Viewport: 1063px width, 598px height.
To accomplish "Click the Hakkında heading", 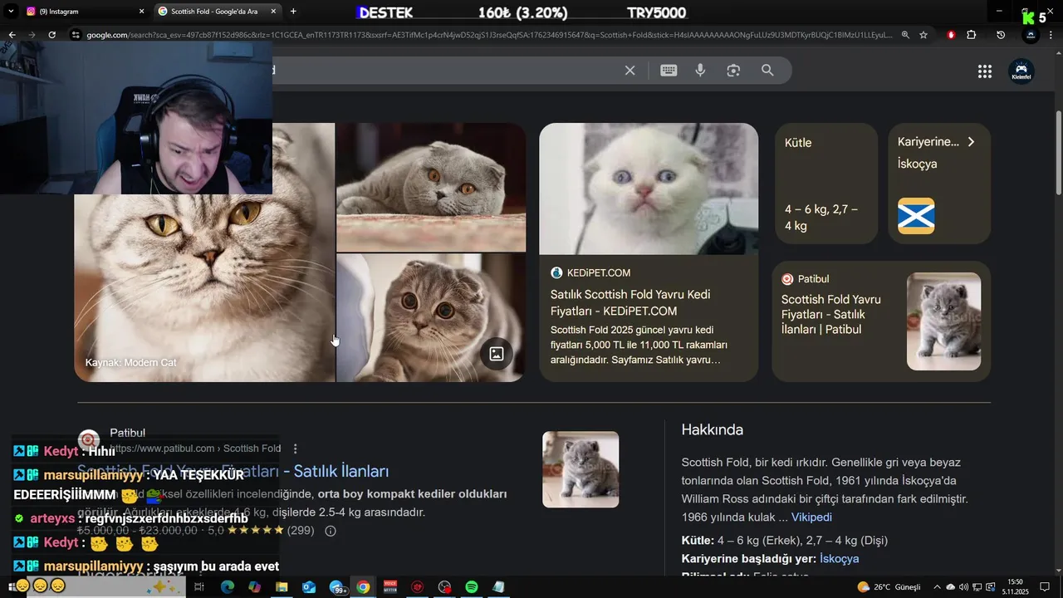I will point(712,429).
